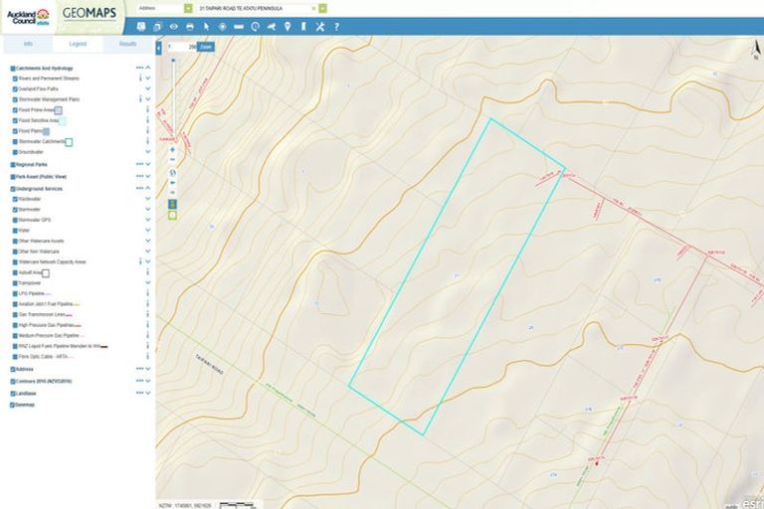Click the address search input field
The width and height of the screenshot is (764, 509).
point(261,8)
